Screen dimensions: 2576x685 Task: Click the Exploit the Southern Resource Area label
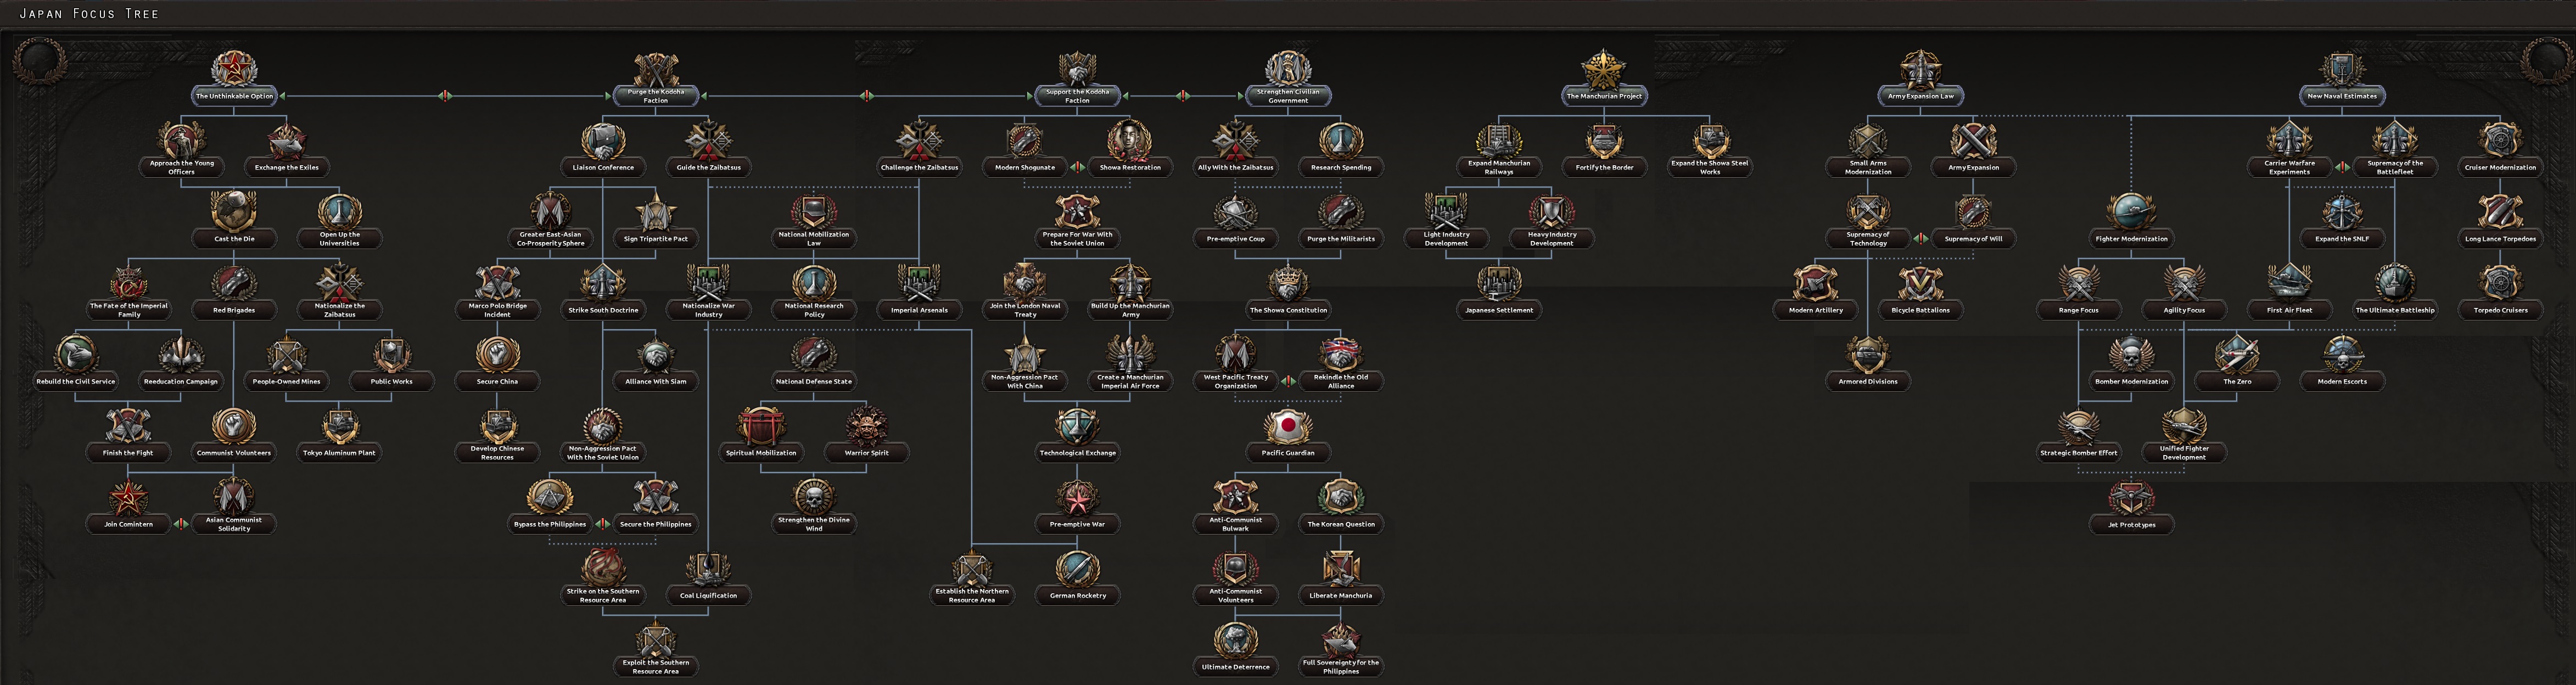click(x=656, y=667)
